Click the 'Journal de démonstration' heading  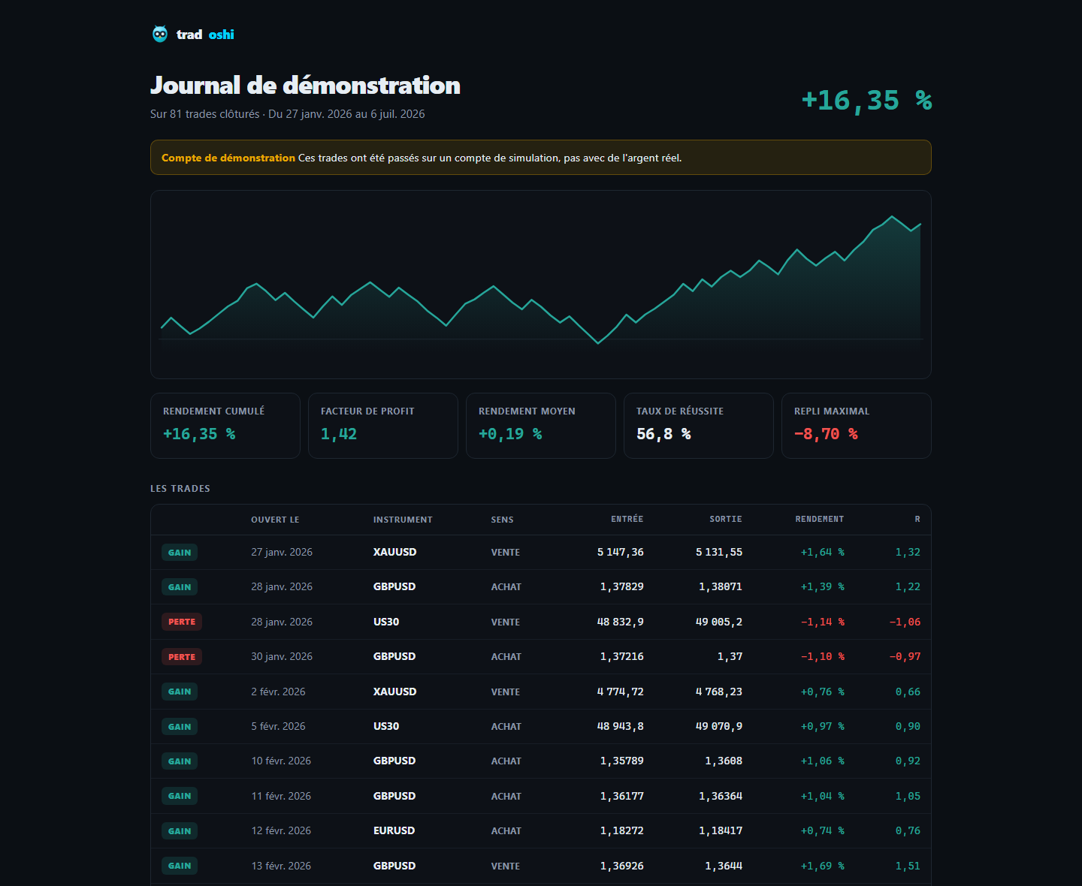pyautogui.click(x=305, y=86)
